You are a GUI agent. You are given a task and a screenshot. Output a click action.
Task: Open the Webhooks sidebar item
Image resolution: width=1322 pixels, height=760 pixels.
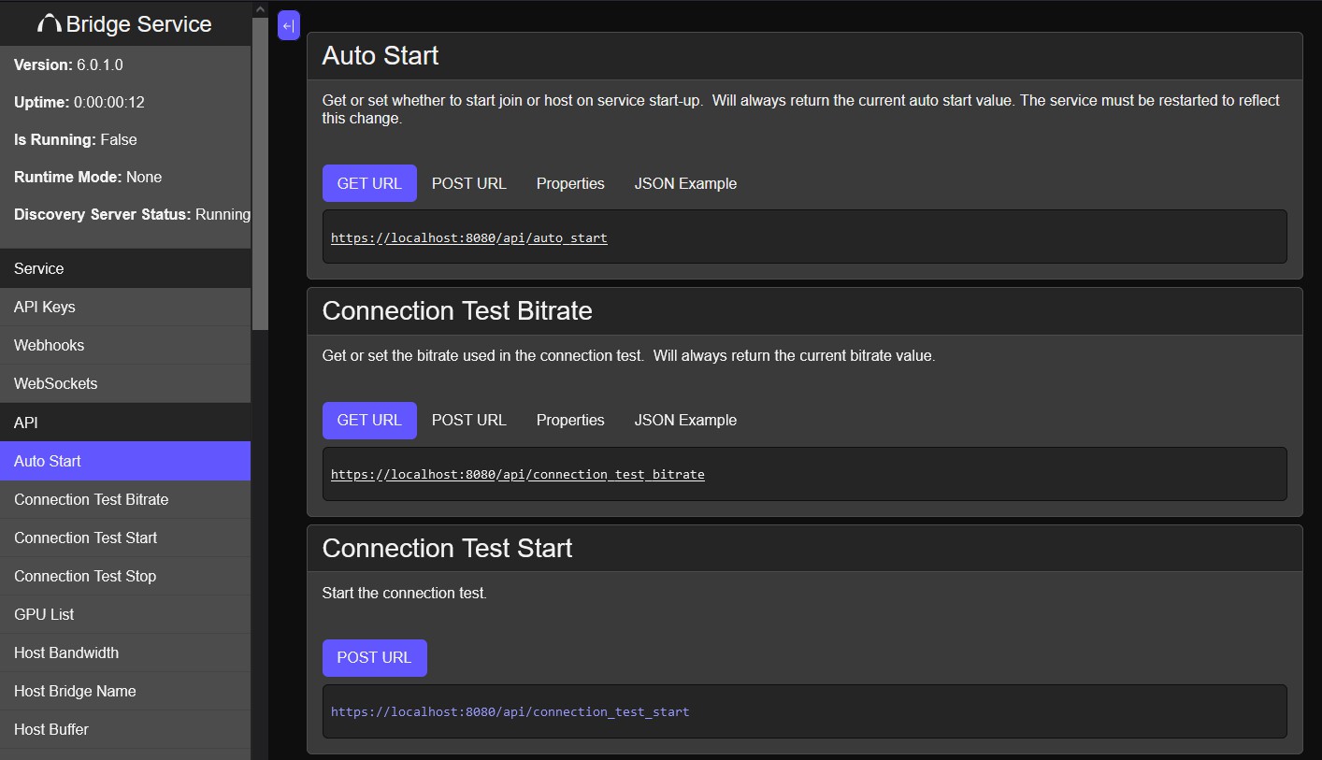pos(49,345)
